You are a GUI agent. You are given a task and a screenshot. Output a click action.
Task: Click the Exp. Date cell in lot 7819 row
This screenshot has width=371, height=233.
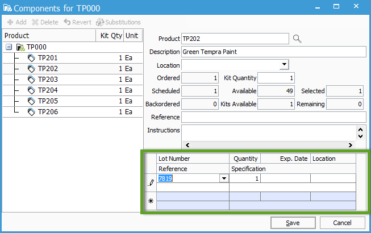pyautogui.click(x=286, y=178)
